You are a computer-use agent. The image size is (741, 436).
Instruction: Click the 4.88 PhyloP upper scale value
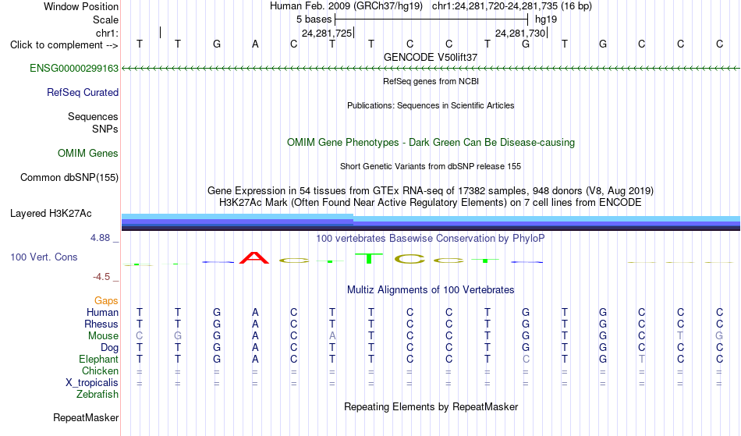tap(100, 238)
